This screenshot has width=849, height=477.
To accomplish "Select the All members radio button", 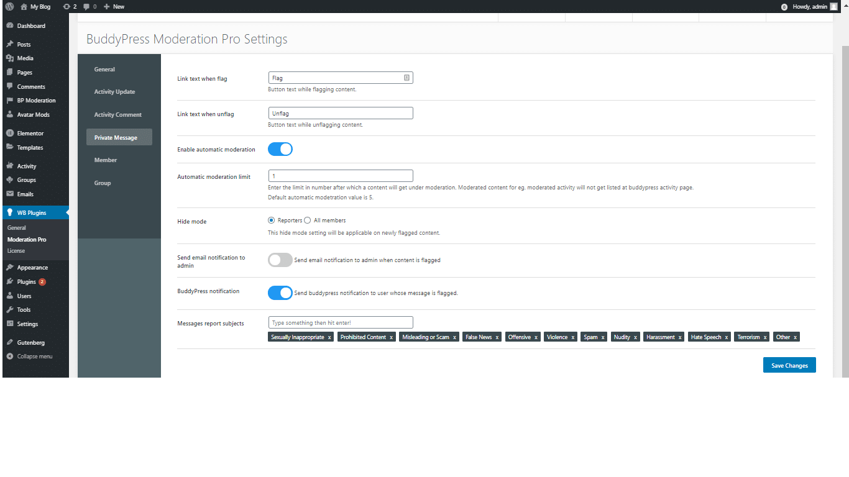I will (307, 220).
